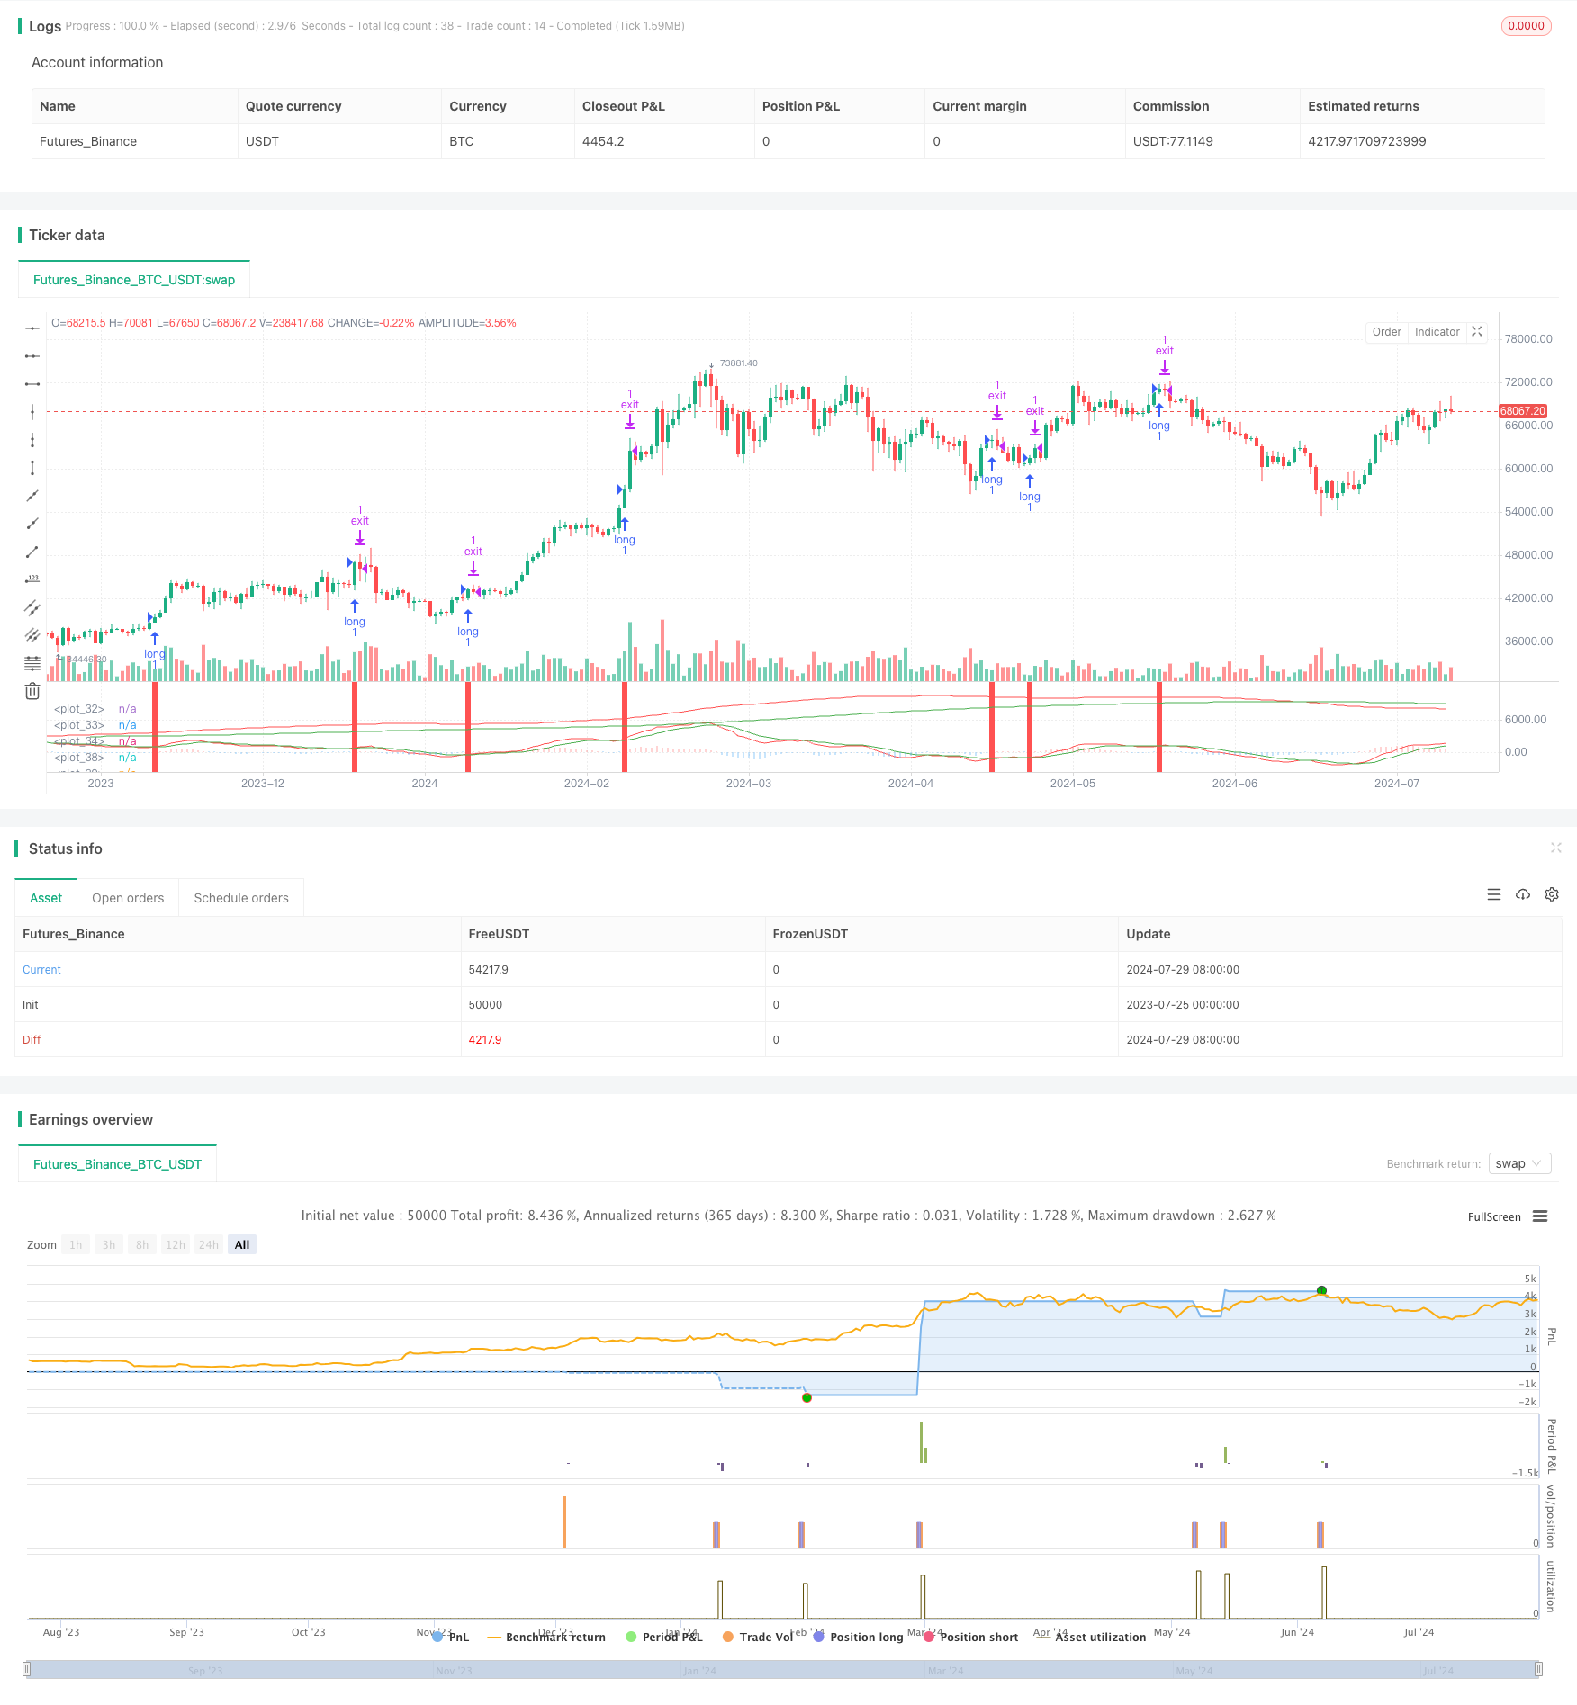Select the diagonal segment drawing tool
Image resolution: width=1577 pixels, height=1705 pixels.
pos(32,552)
